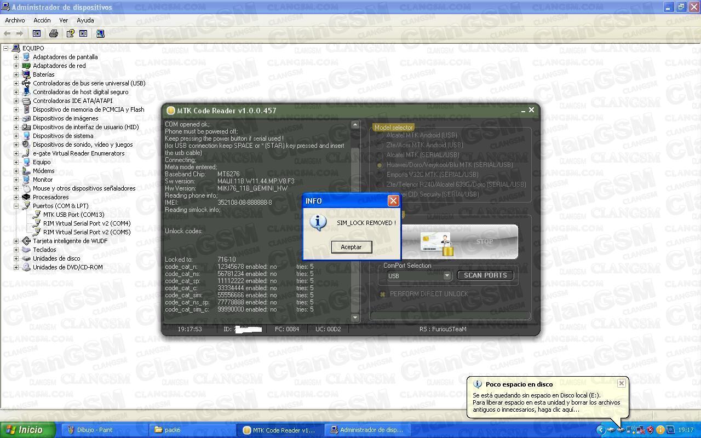Image resolution: width=701 pixels, height=438 pixels.
Task: Select Alcatel MTK (SERIAL/USB) model
Action: point(418,155)
